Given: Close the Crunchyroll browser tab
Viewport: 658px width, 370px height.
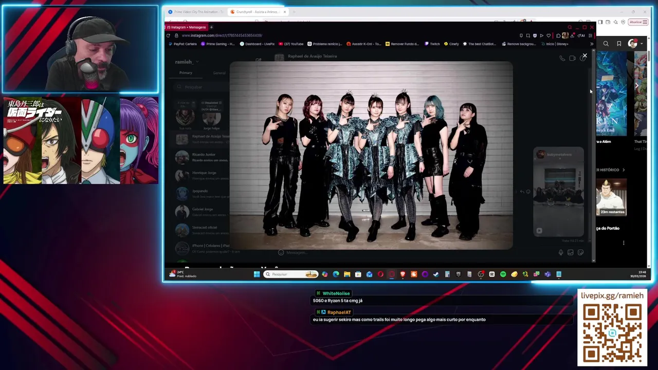Looking at the screenshot, I should 285,12.
